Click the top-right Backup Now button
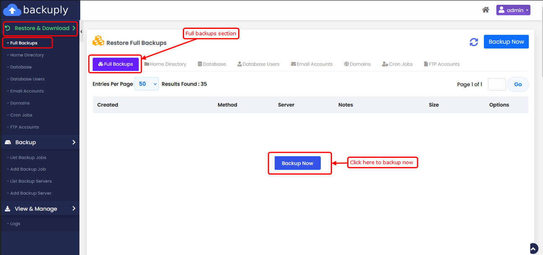The image size is (543, 255). 506,42
